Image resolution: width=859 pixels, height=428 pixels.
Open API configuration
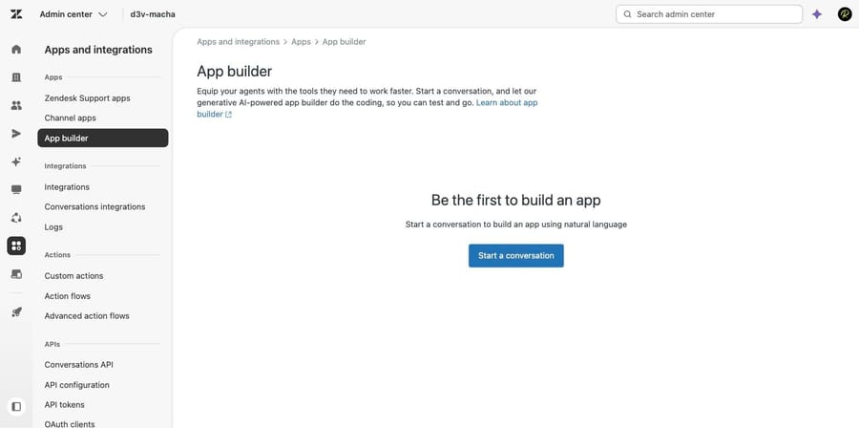pyautogui.click(x=76, y=385)
